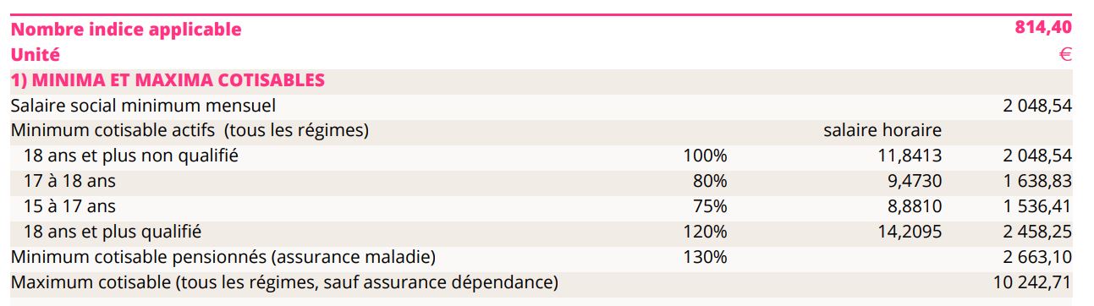This screenshot has width=1094, height=306.
Task: Select the '15 à 17 ans' row label
Action: coord(69,206)
